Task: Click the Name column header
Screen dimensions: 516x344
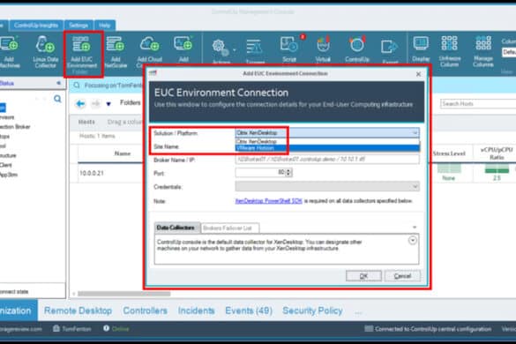Action: (x=123, y=153)
